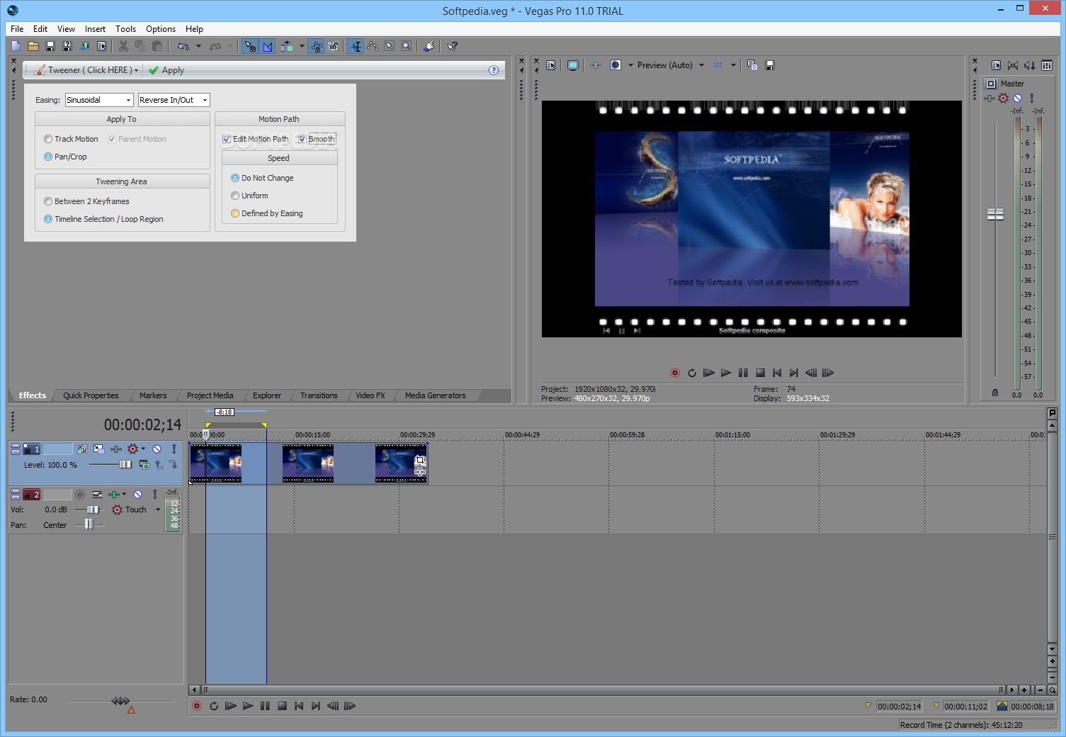Viewport: 1066px width, 737px height.
Task: Switch to Project Media tab
Action: [x=210, y=395]
